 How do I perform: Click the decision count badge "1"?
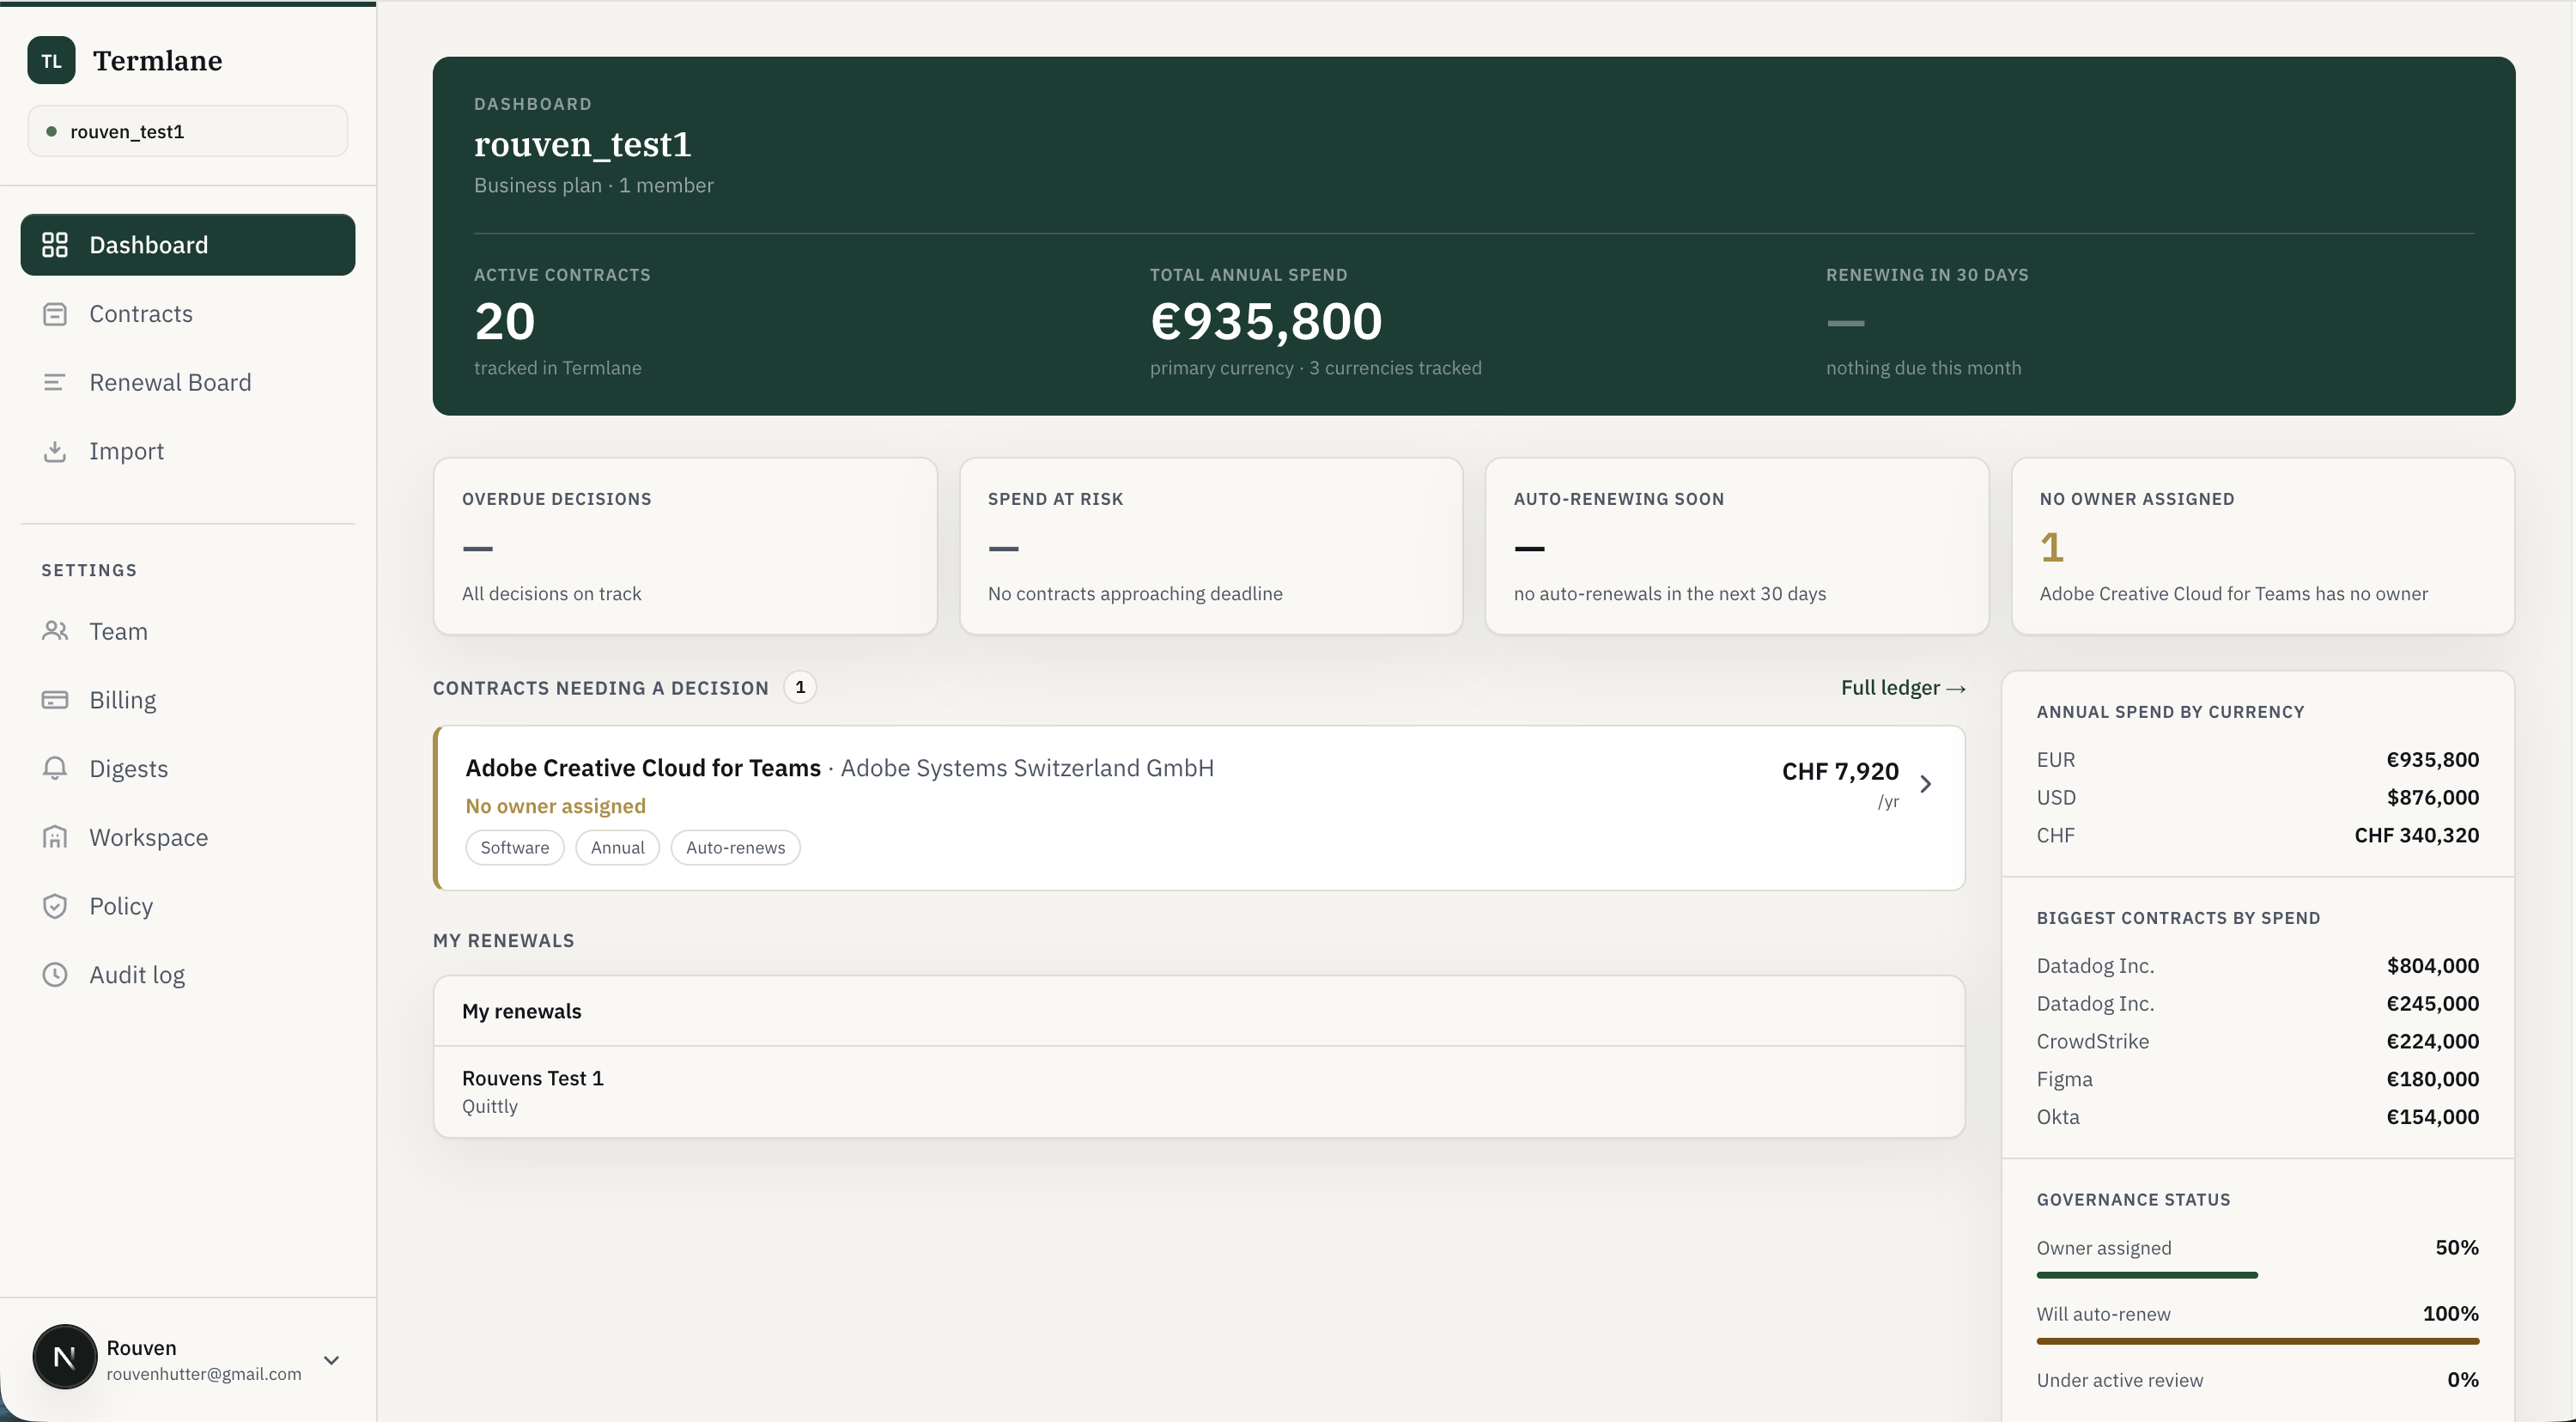click(x=800, y=688)
